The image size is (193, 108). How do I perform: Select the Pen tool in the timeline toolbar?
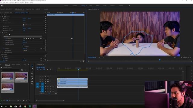[32, 79]
